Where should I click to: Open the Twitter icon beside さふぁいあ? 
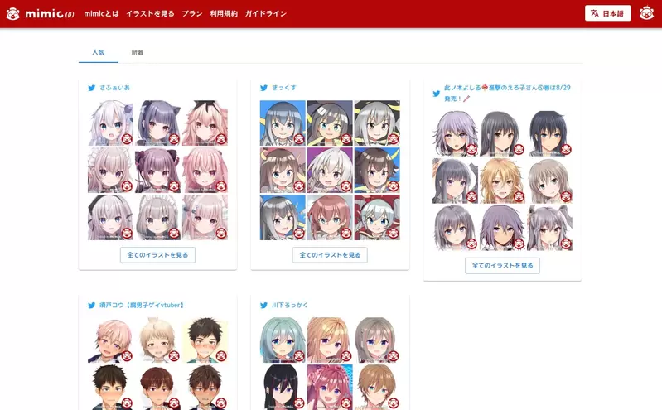click(x=92, y=87)
